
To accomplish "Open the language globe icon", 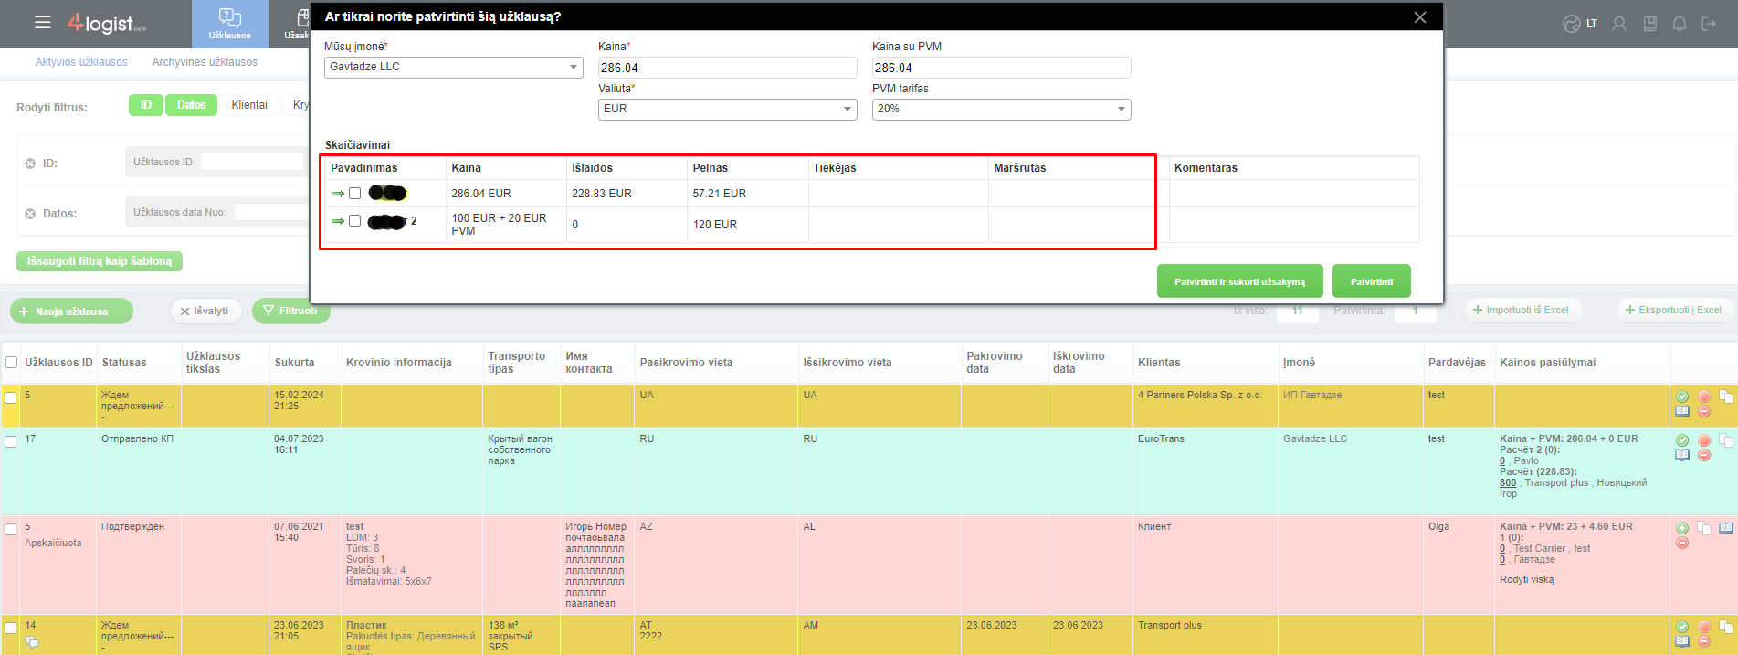I will pyautogui.click(x=1571, y=24).
